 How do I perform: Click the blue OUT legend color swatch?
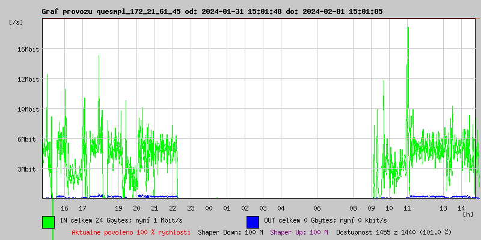pos(253,221)
